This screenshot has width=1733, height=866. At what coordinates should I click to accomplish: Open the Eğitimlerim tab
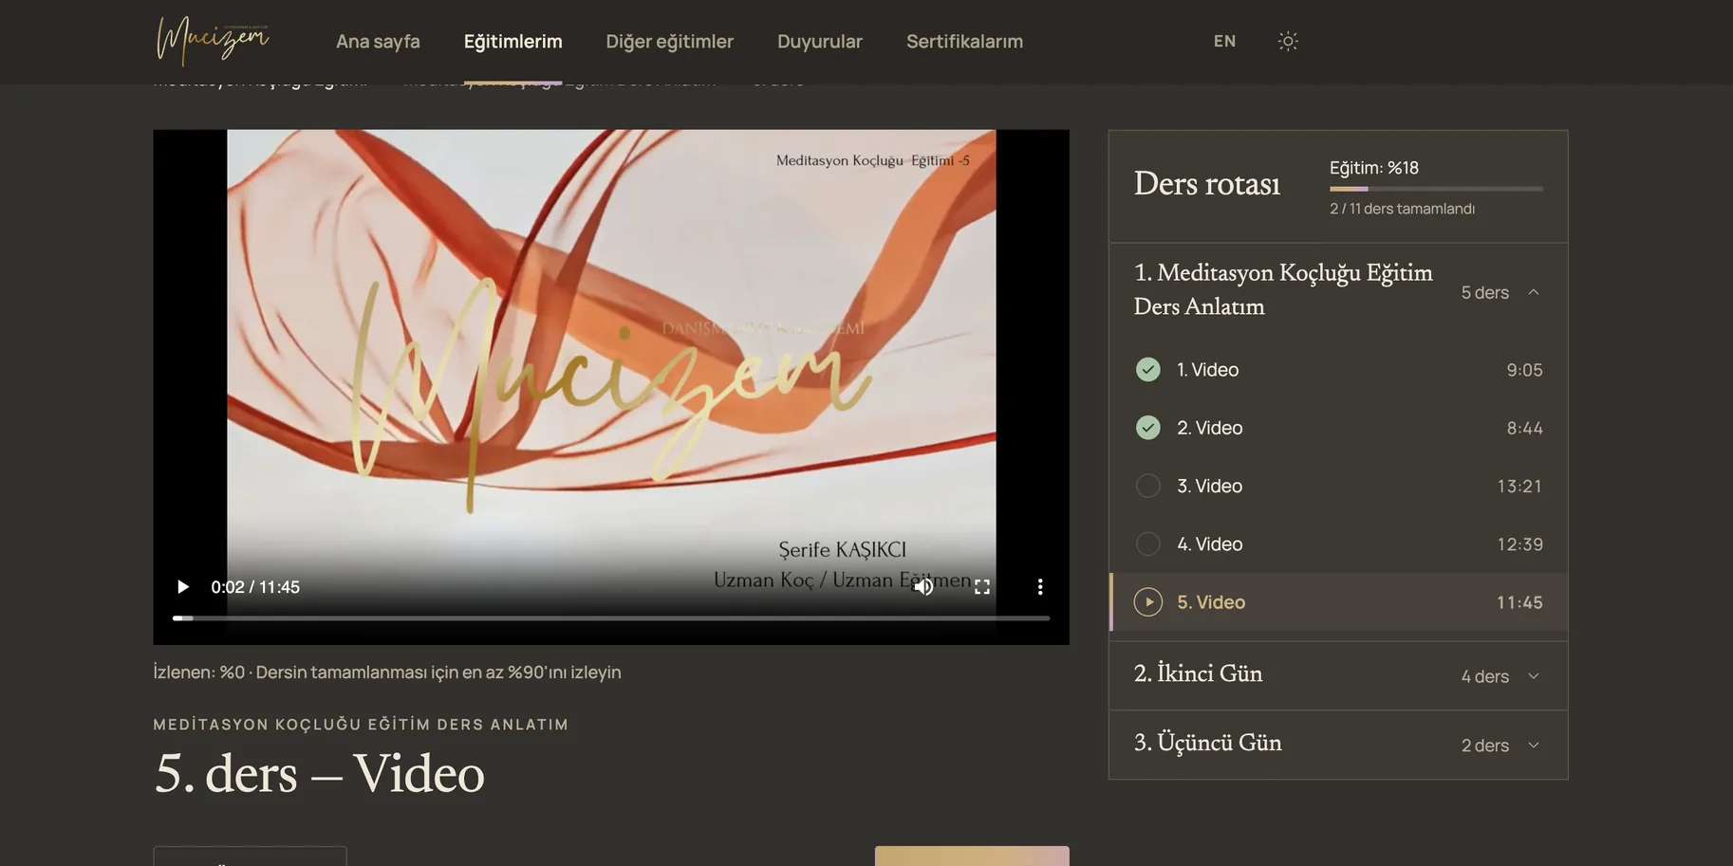[x=513, y=42]
